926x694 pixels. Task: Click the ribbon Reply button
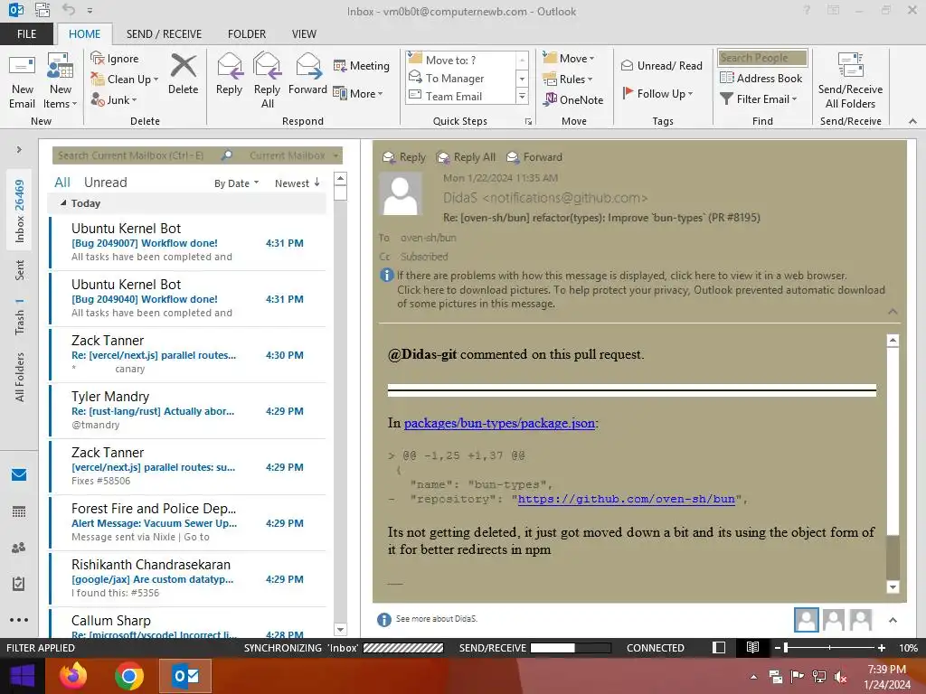click(x=229, y=74)
